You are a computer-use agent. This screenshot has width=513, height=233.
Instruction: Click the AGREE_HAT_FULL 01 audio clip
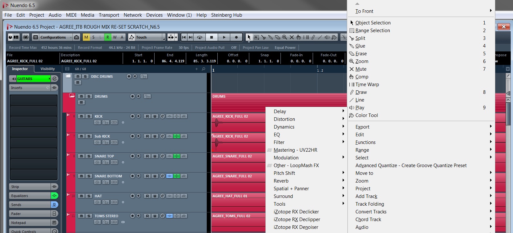point(239,202)
